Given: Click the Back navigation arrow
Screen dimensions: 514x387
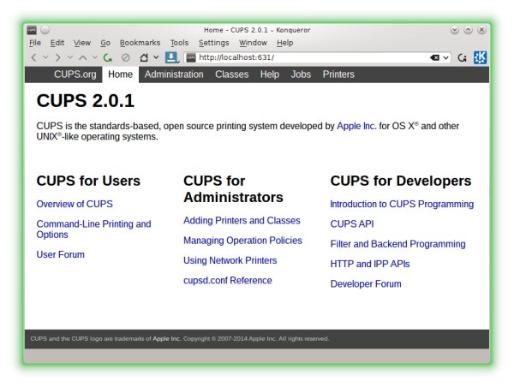Looking at the screenshot, I should pos(33,57).
